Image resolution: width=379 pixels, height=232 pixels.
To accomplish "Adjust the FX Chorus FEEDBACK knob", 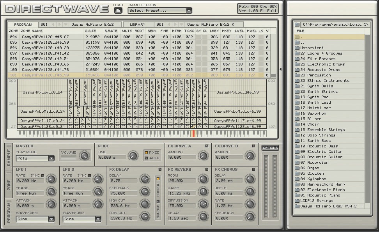I will 250,216.
